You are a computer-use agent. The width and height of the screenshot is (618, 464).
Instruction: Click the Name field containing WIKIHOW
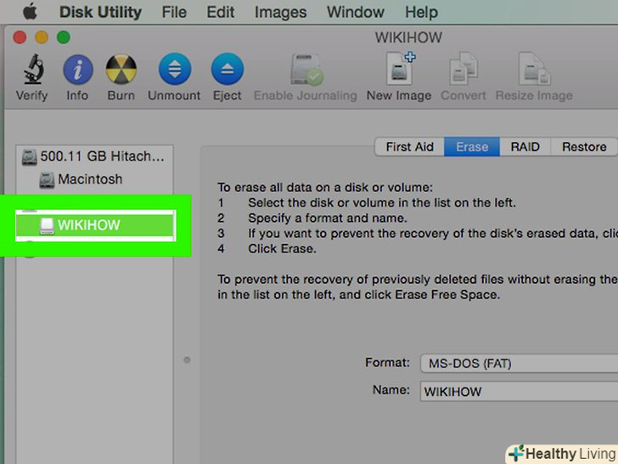coord(519,392)
